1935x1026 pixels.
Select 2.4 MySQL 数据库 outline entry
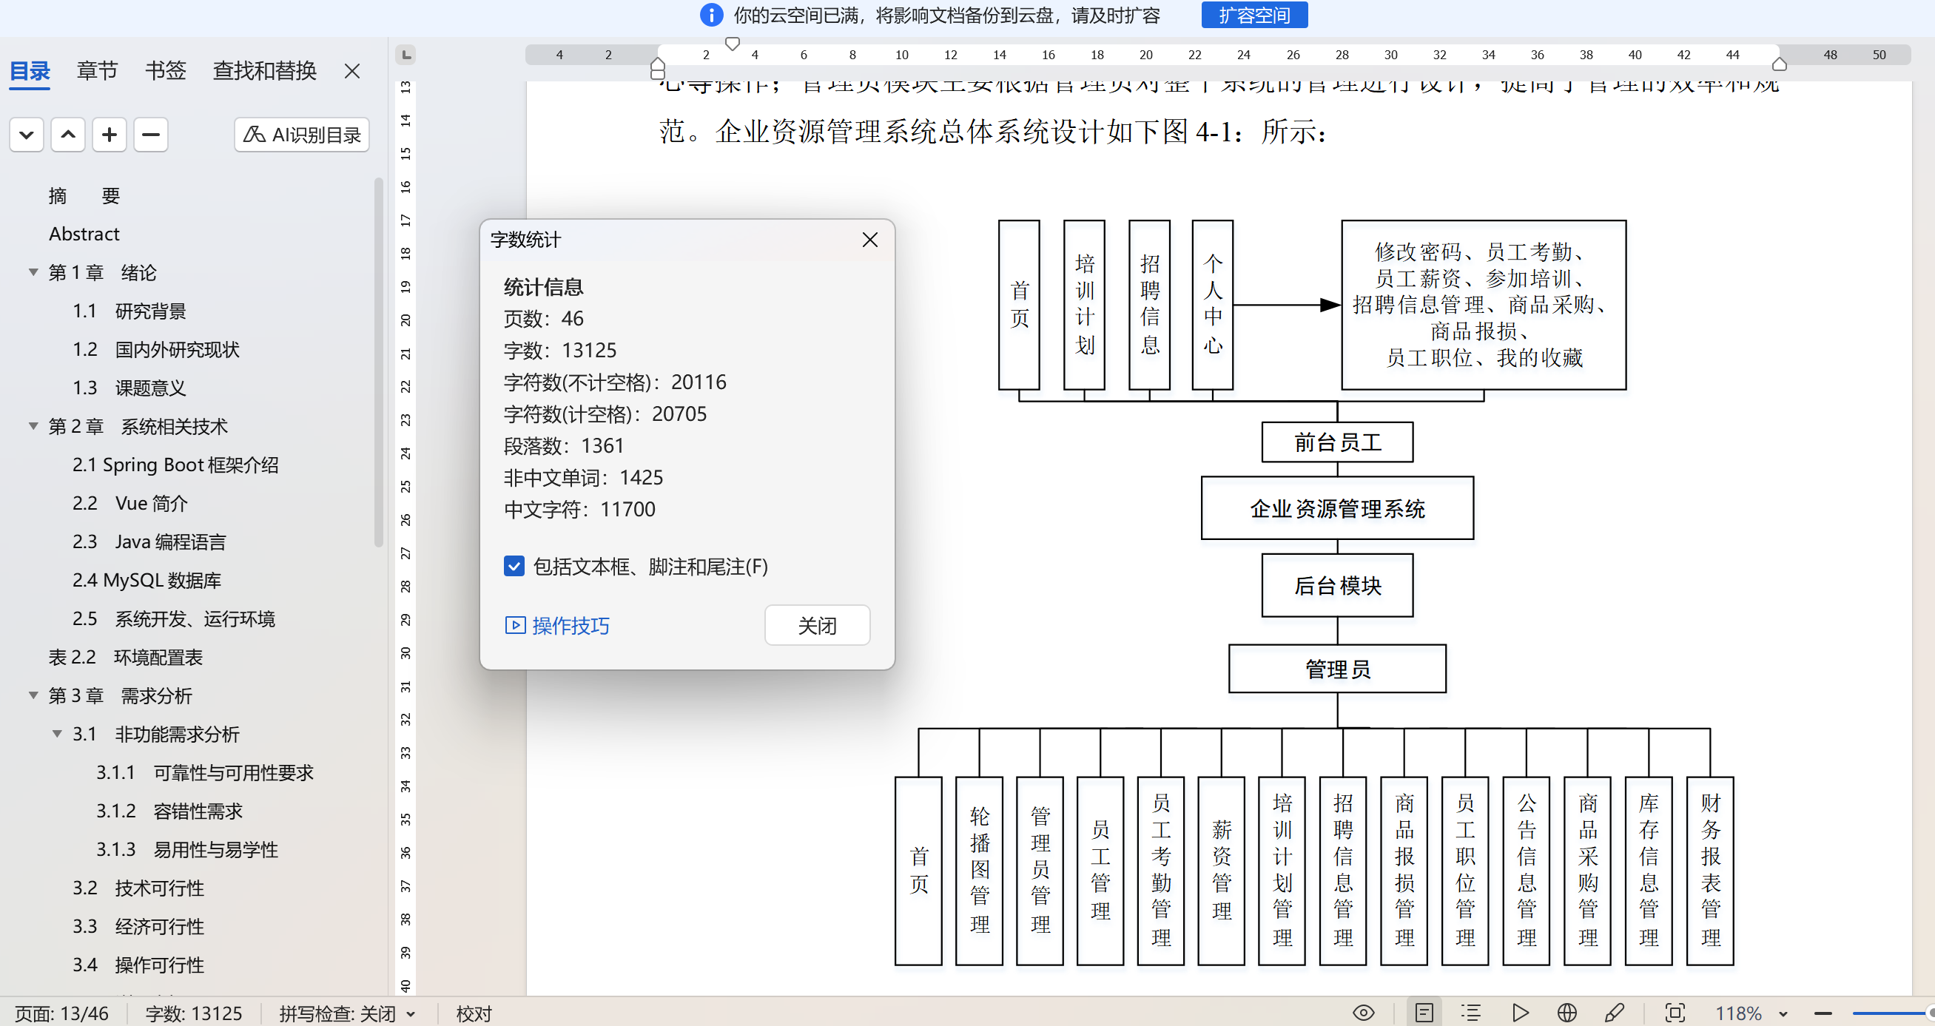pyautogui.click(x=147, y=580)
